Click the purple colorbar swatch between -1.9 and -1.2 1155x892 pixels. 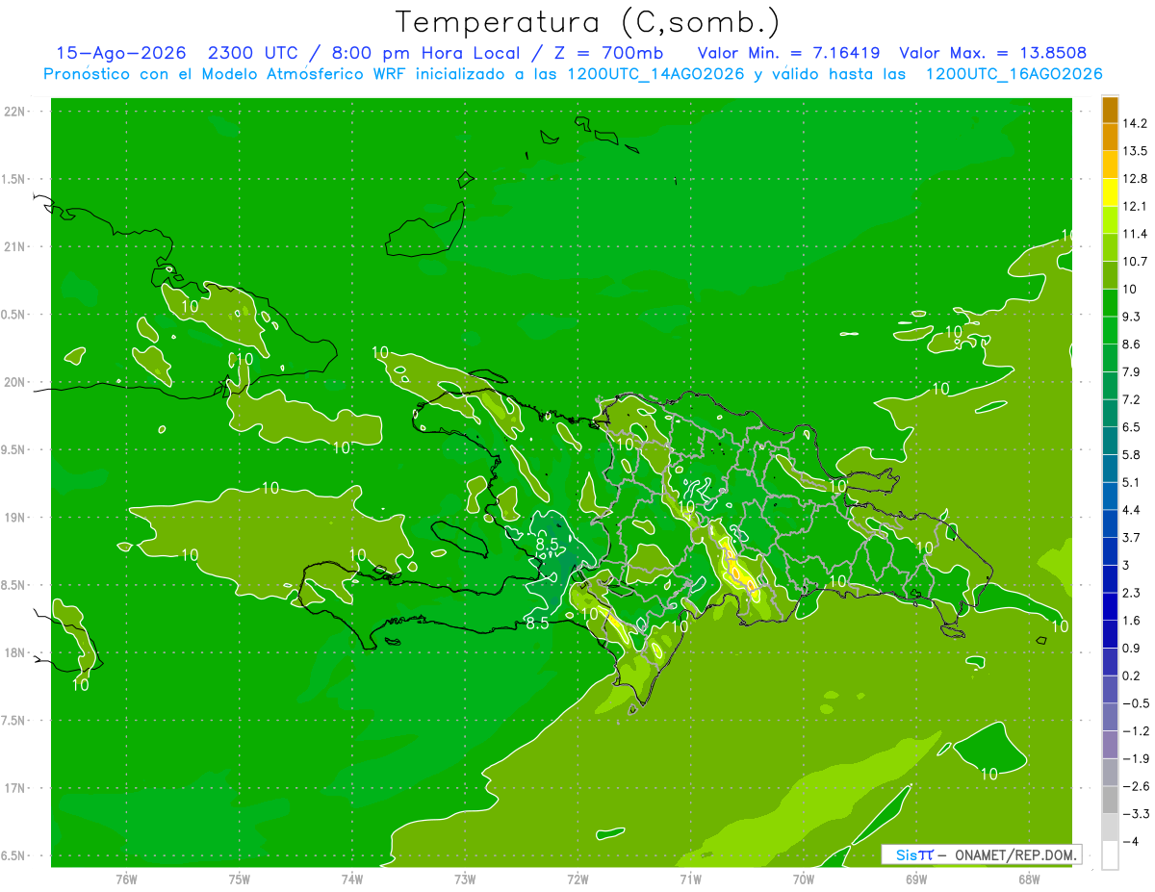click(1110, 745)
